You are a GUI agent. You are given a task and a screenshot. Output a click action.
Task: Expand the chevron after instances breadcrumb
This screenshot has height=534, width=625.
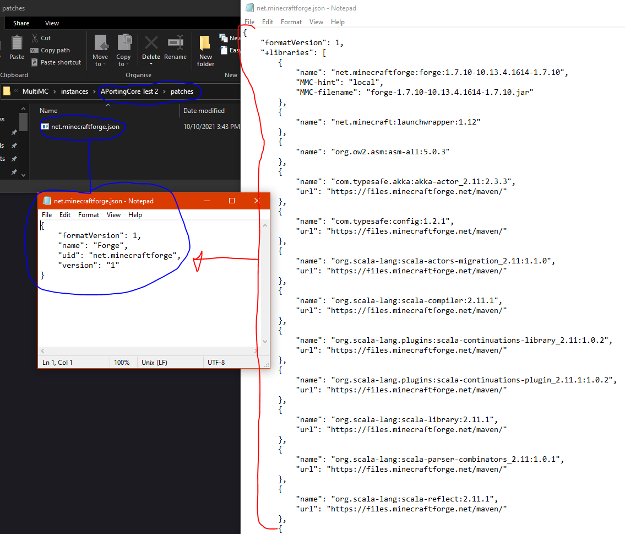click(95, 91)
